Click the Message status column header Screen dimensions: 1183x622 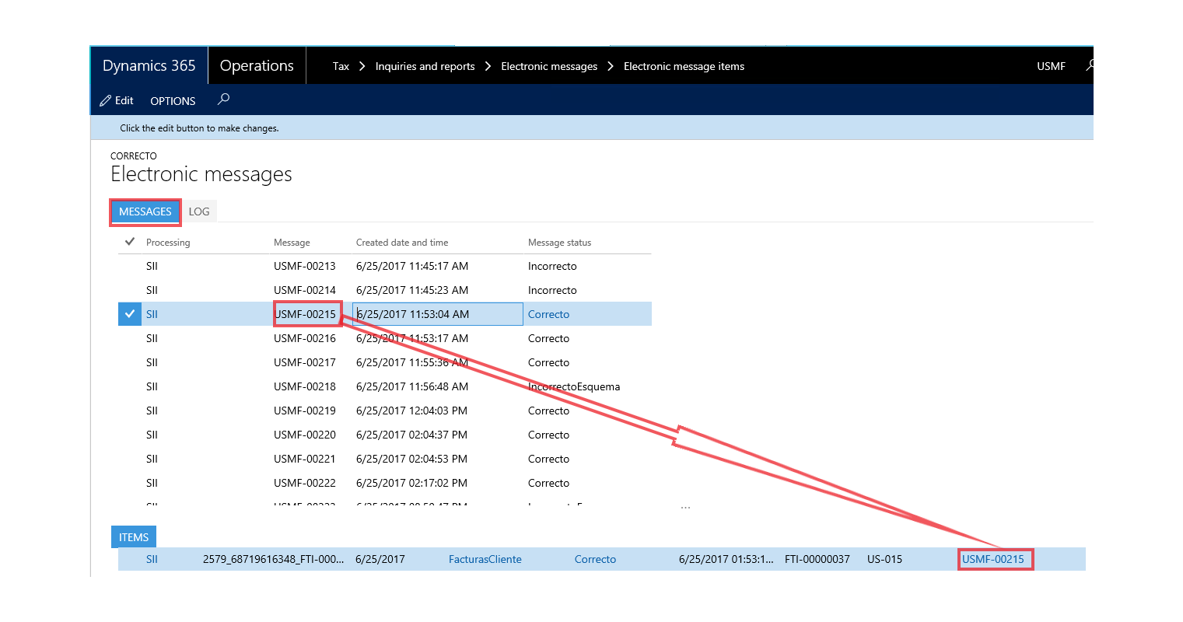(559, 243)
